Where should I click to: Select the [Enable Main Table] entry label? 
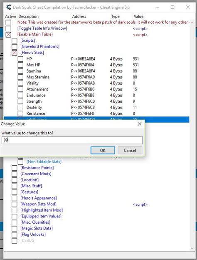pos(35,34)
